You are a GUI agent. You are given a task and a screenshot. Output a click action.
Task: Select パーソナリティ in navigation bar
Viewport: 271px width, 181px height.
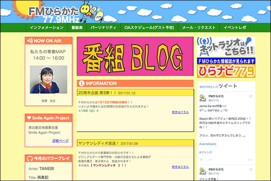[x=104, y=28]
